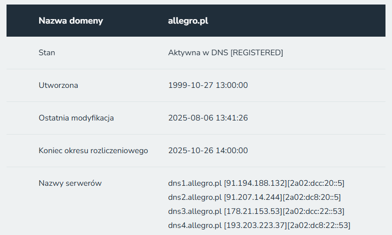
Task: Click the 'Nazwa domeny' header cell
Action: coord(71,21)
